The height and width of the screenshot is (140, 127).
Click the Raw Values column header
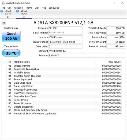[109, 62]
